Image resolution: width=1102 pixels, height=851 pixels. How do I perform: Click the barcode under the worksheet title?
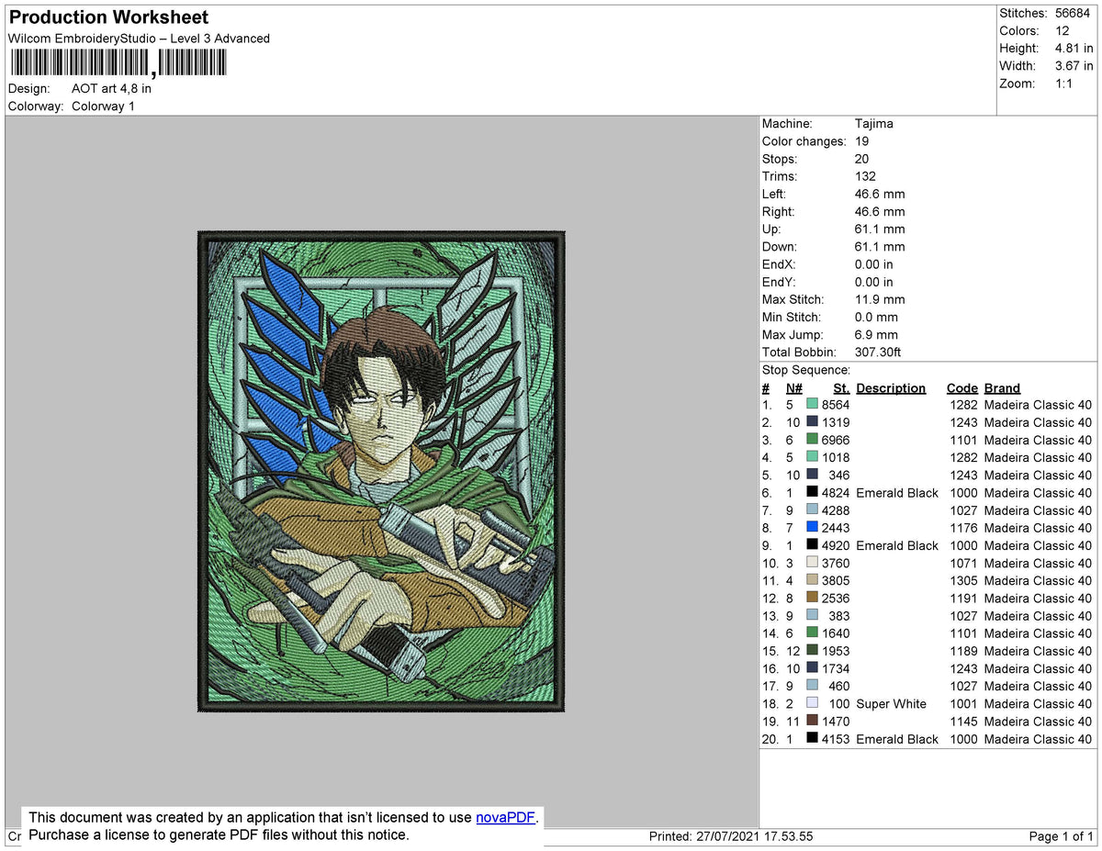coord(118,62)
